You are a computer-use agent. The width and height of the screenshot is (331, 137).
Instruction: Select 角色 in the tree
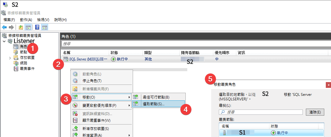(23, 46)
